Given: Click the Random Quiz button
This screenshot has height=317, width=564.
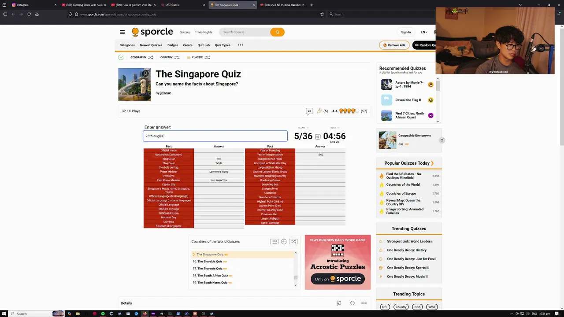Looking at the screenshot, I should tap(424, 45).
